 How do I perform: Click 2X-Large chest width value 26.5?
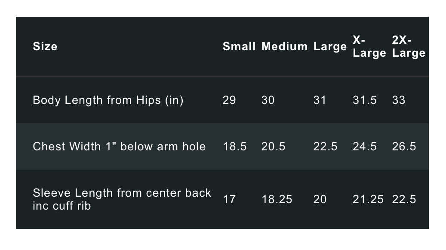pyautogui.click(x=404, y=146)
